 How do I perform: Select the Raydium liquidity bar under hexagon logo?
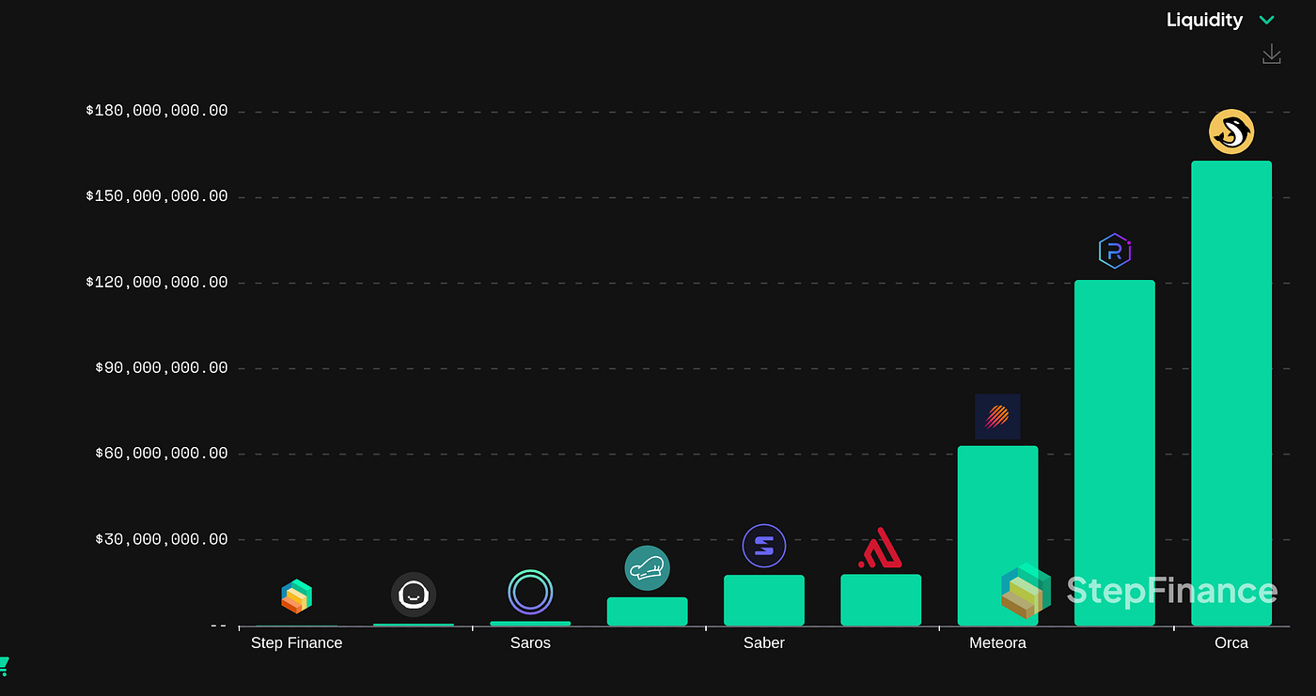(x=1115, y=453)
